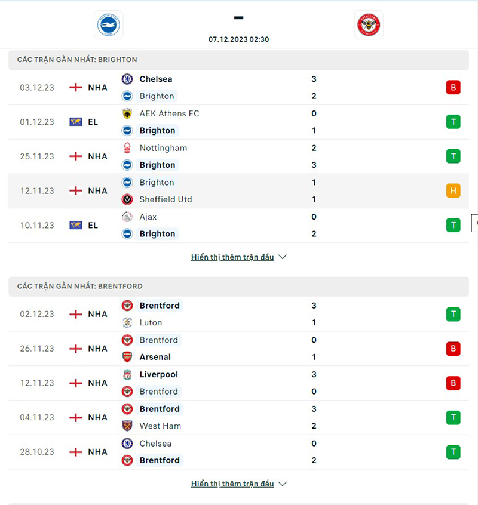Click the AEK Athens FC club crest

(127, 113)
